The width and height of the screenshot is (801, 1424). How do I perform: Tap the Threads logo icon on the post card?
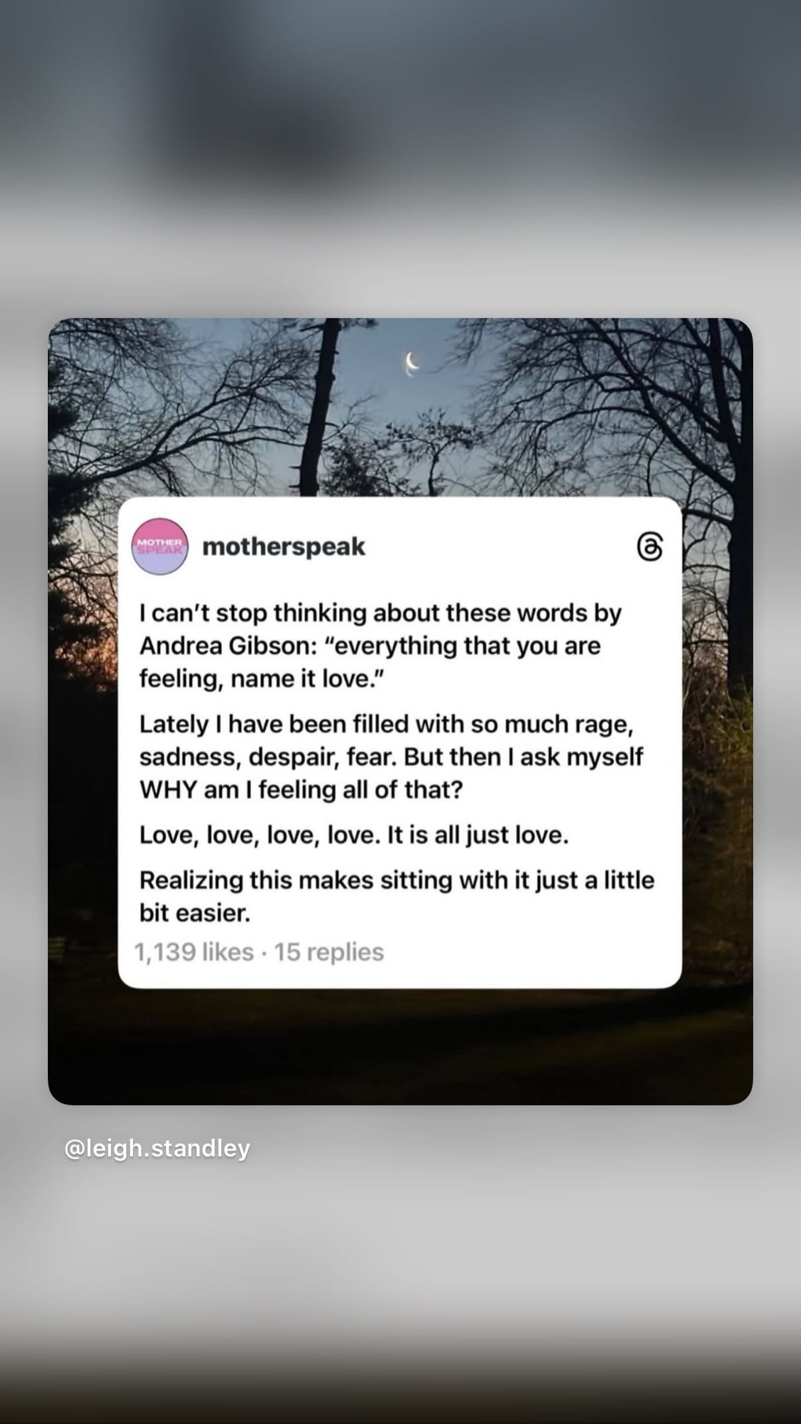[x=650, y=547]
